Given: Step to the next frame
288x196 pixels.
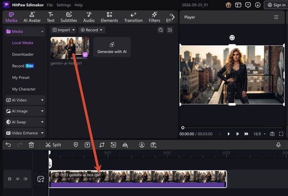Looking at the screenshot, I should pos(237,134).
